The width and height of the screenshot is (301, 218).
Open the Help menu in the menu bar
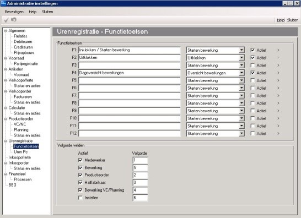coord(33,12)
